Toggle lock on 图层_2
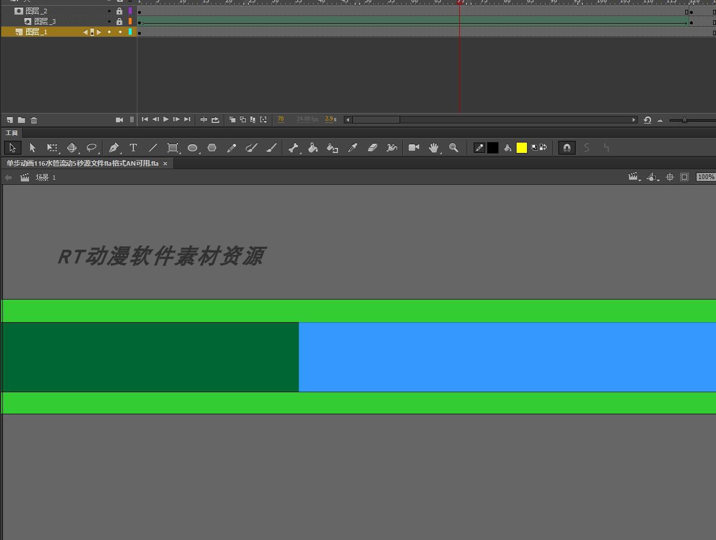 tap(119, 11)
